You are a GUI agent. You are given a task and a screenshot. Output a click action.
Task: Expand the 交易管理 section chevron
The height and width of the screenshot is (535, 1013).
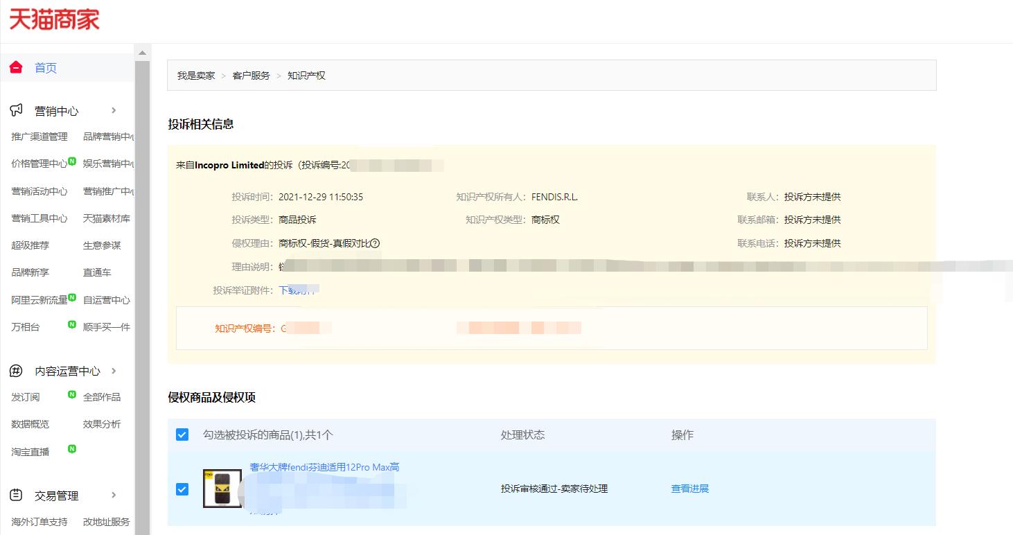point(114,495)
